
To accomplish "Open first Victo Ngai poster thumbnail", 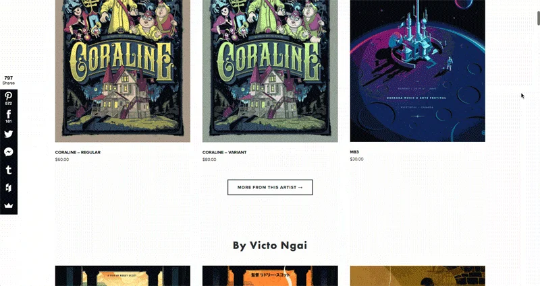I will (x=123, y=276).
